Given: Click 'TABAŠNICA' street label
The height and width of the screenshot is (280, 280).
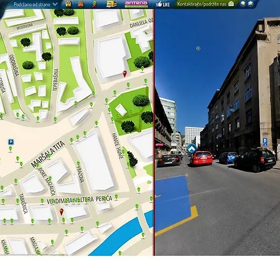Looking at the screenshot, I should [23, 203].
